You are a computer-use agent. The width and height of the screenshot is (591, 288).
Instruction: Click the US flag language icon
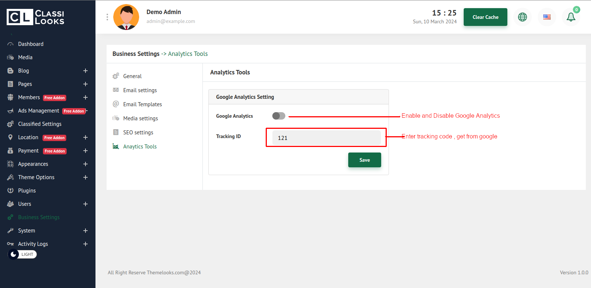pyautogui.click(x=547, y=17)
